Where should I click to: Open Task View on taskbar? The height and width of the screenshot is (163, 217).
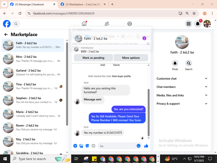[76, 159]
